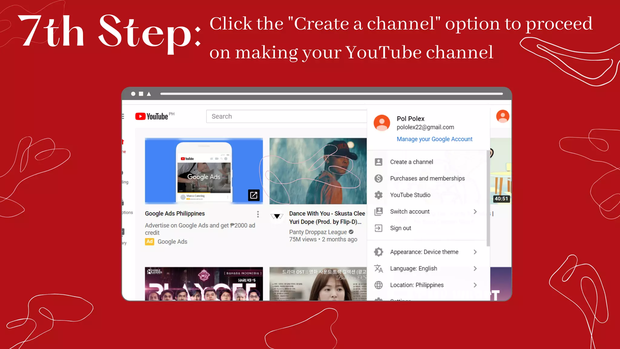This screenshot has height=349, width=620.
Task: Click 'Advertise on Google Ads' description text
Action: coord(200,229)
